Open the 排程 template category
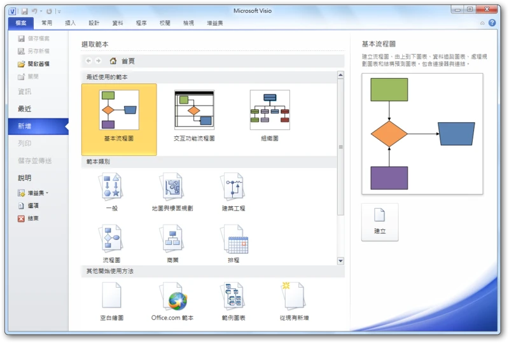Image resolution: width=509 pixels, height=343 pixels. (x=234, y=244)
